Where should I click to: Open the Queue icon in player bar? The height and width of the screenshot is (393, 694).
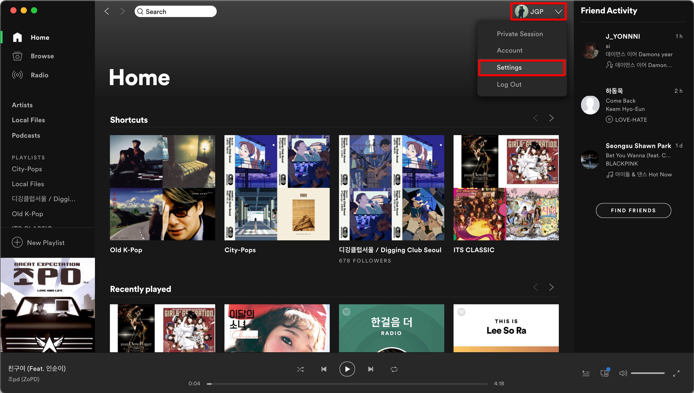(586, 373)
